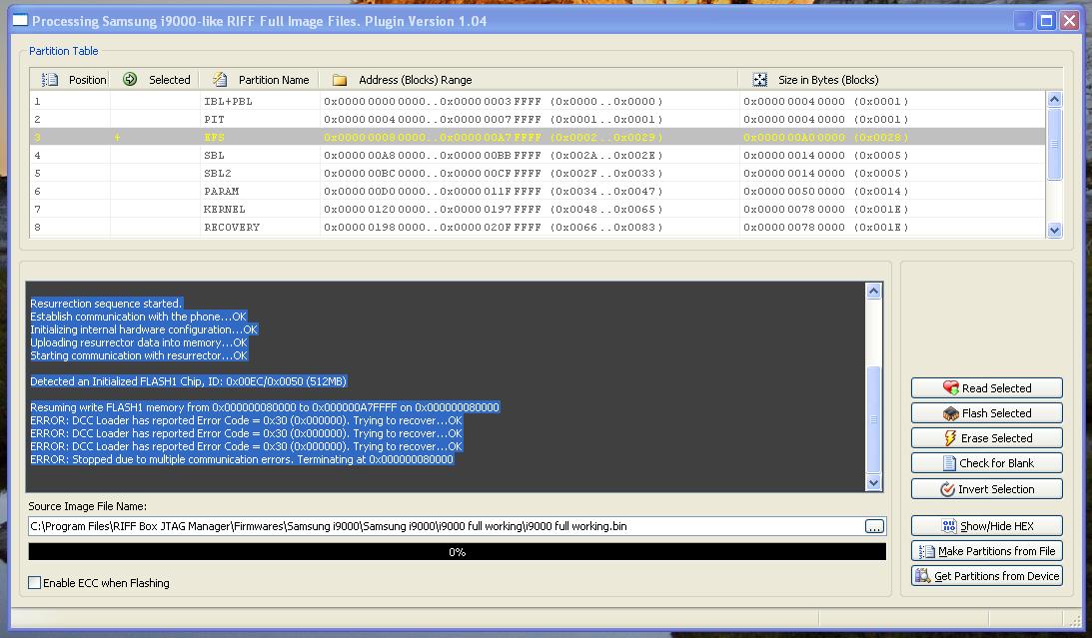The width and height of the screenshot is (1092, 638).
Task: Select the RECOVERY partition row
Action: click(537, 228)
